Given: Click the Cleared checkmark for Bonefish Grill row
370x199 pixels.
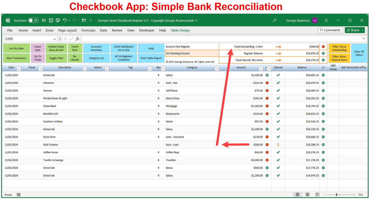Looking at the screenshot, I should click(278, 114).
